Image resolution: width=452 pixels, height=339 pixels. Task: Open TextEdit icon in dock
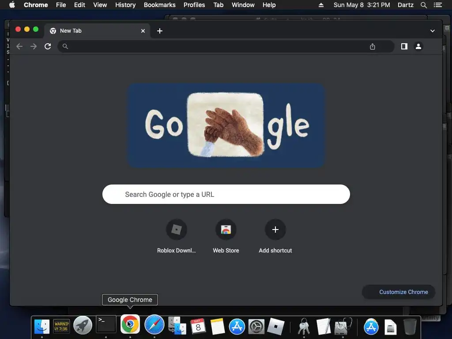[x=323, y=327]
